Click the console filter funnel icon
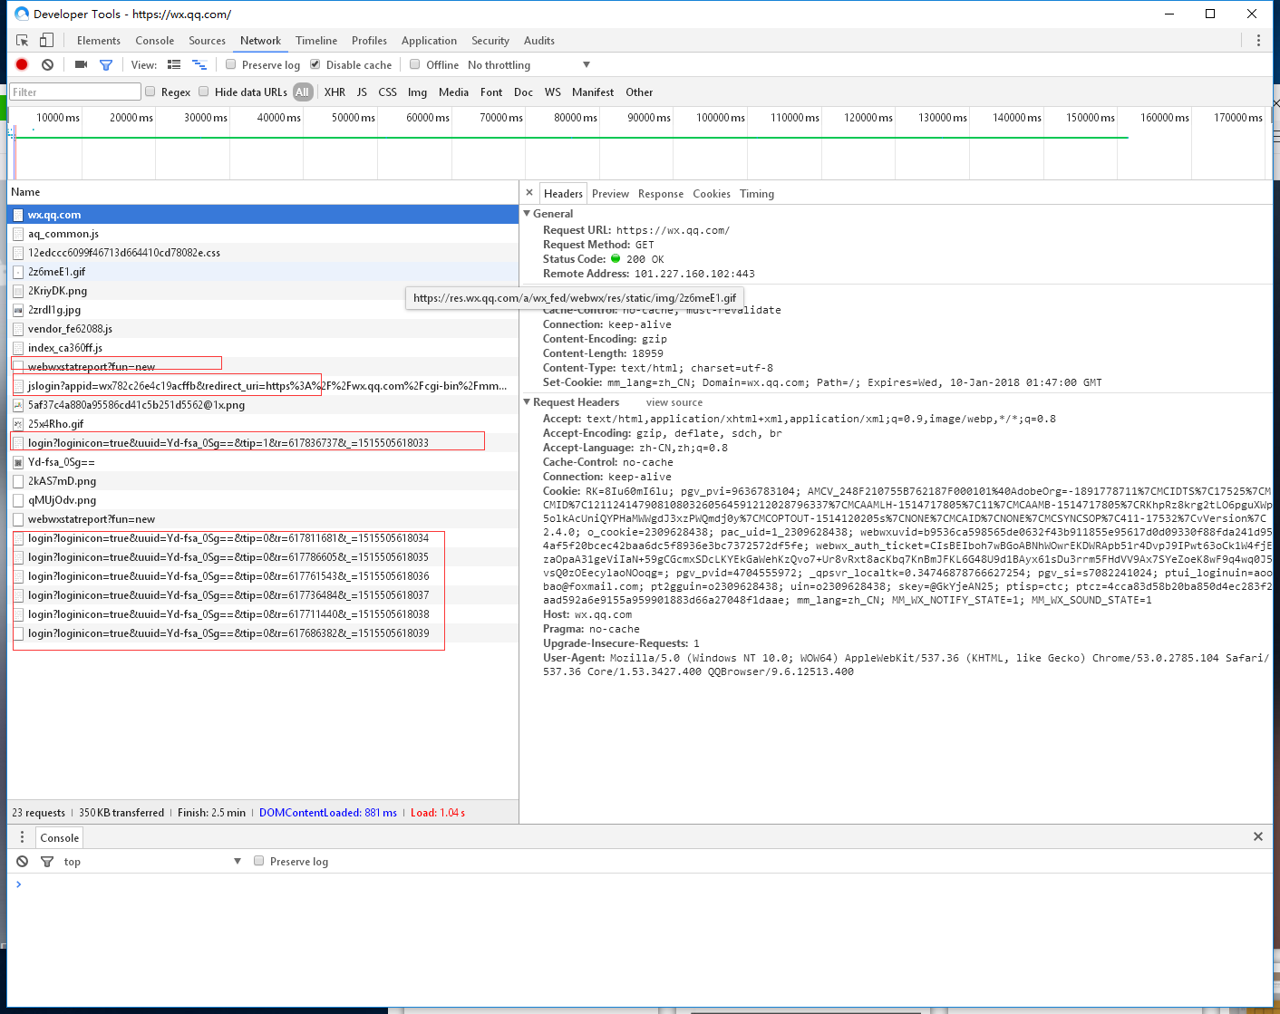Image resolution: width=1280 pixels, height=1014 pixels. tap(47, 862)
